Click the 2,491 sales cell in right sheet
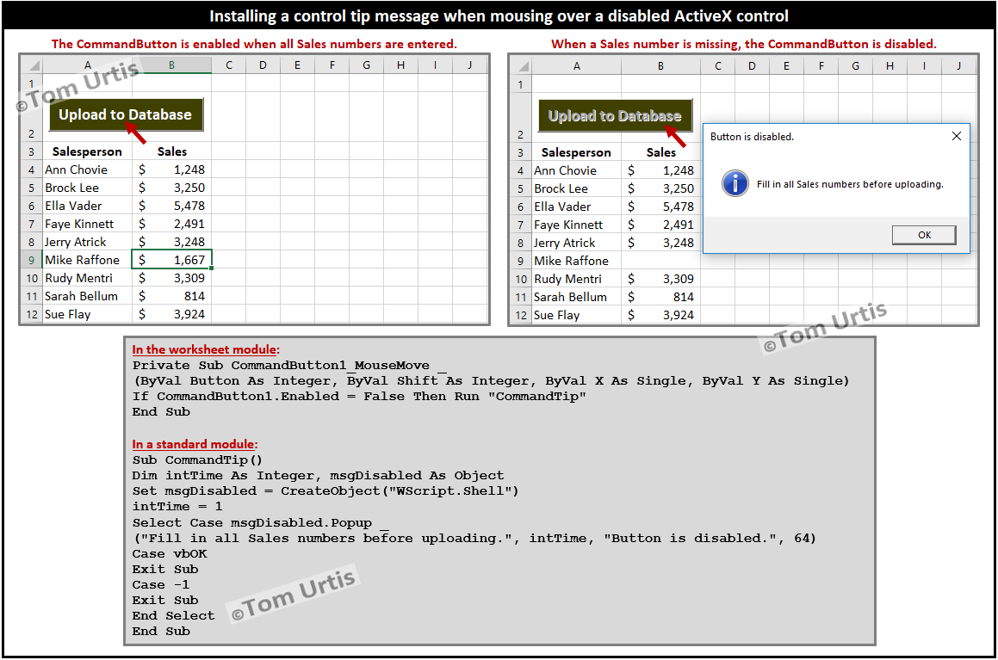 pyautogui.click(x=660, y=225)
